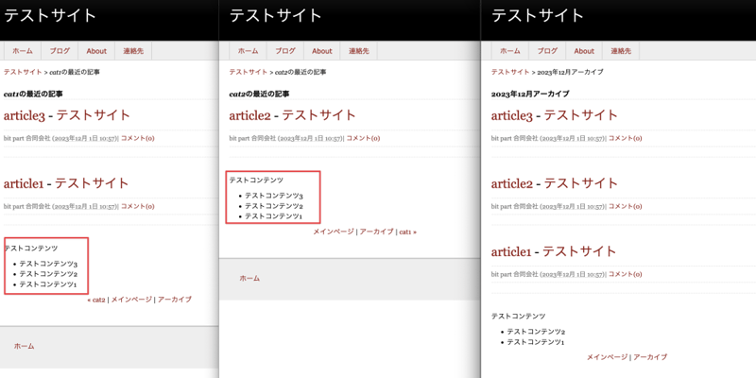Open コメント(0) link under article3 on cat1 page
756x378 pixels.
137,139
